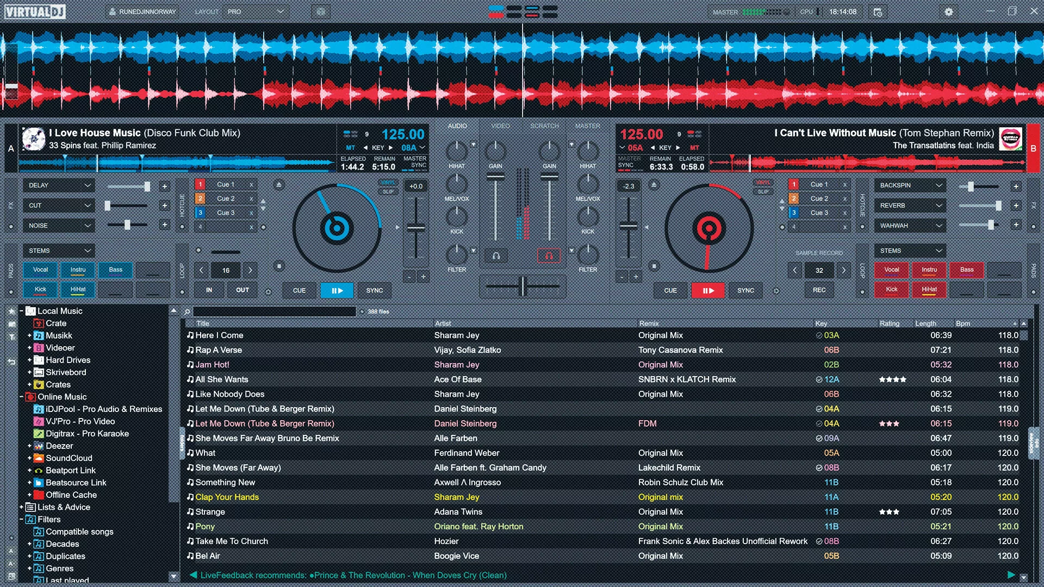Click loop OUT button on deck A
1044x587 pixels.
[243, 290]
